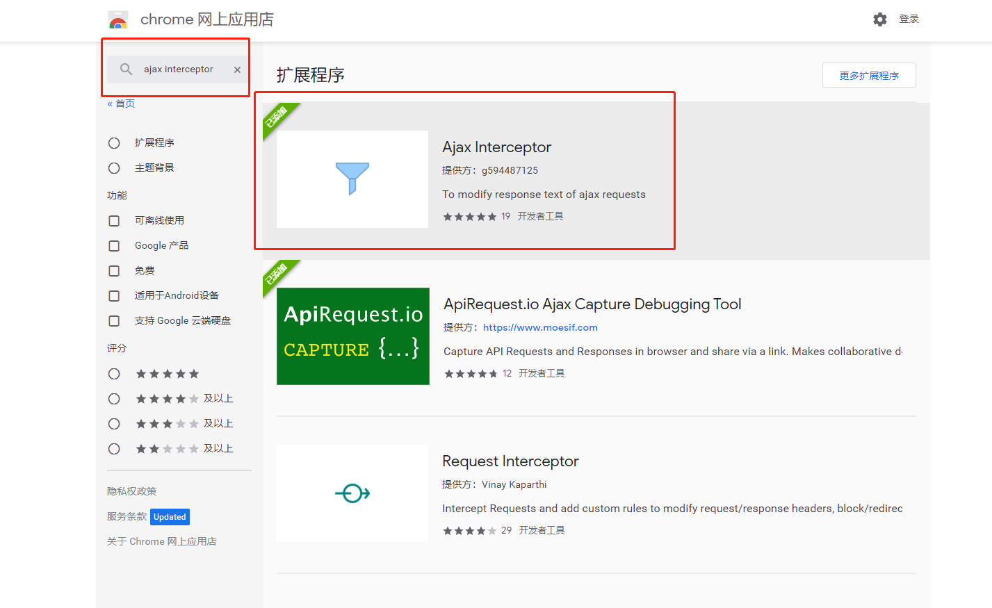Click the 登录 menu item
Viewport: 992px width, 608px height.
tap(909, 19)
